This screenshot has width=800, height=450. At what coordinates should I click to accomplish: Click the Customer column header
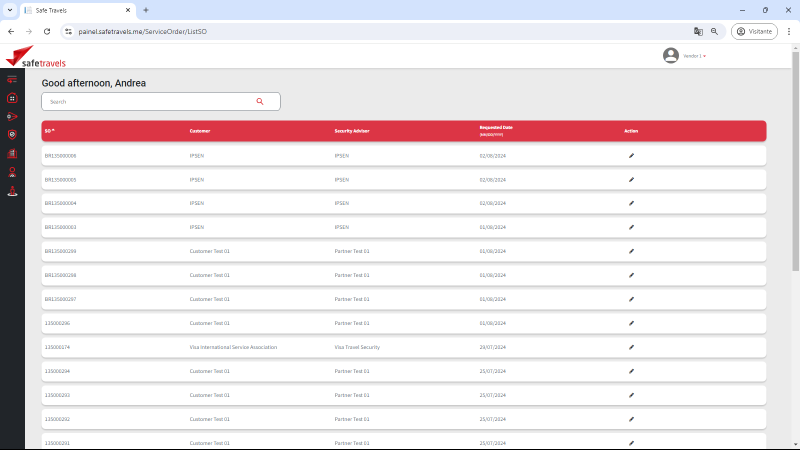pos(200,131)
